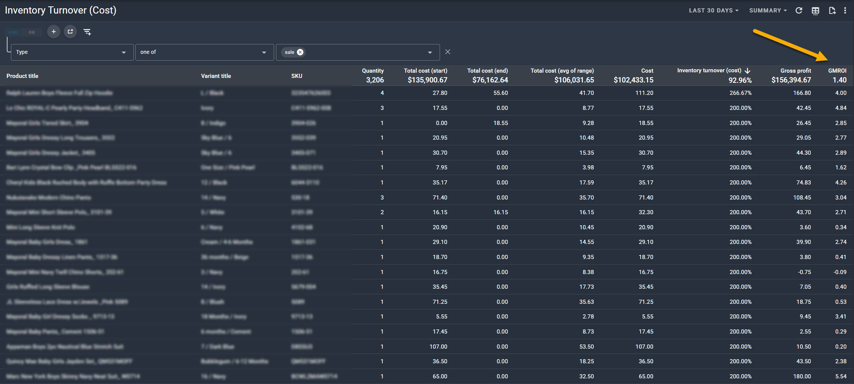The image size is (854, 384).
Task: Open the SUMMARY view menu
Action: [x=768, y=11]
